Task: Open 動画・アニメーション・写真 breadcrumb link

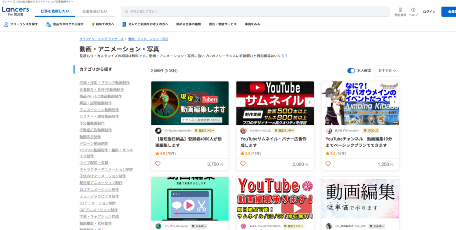Action: click(x=148, y=39)
